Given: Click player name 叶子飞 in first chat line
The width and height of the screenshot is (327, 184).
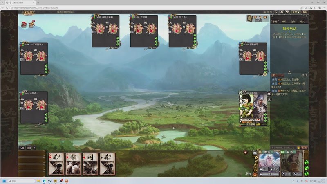Looking at the screenshot, I should [286, 79].
